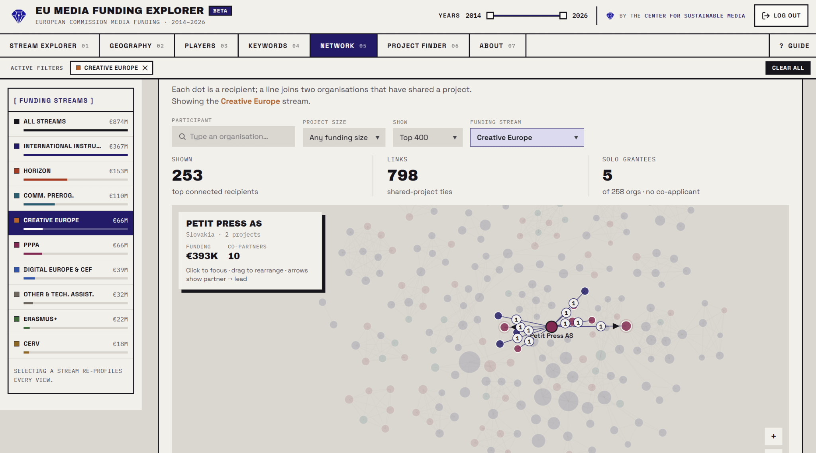The image size is (816, 453).
Task: Remove the Creative Europe active filter
Action: (145, 68)
